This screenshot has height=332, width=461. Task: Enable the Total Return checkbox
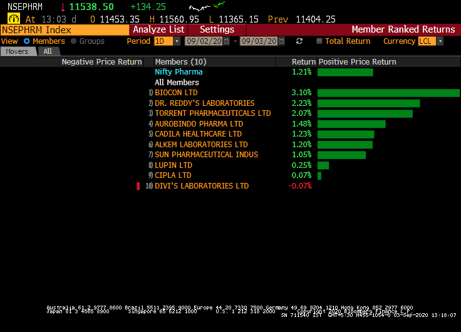(x=319, y=41)
